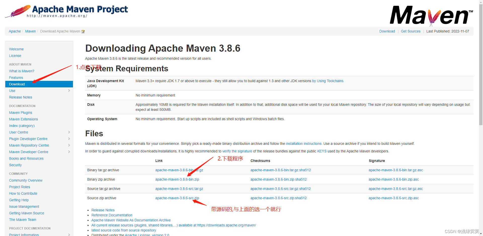Expand the Use sidebar submenu chevron

tap(69, 91)
